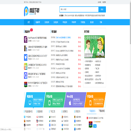131x131 pixels.
Task: Open the Foxit Phantom PDF software title link
Action: (x=37, y=37)
